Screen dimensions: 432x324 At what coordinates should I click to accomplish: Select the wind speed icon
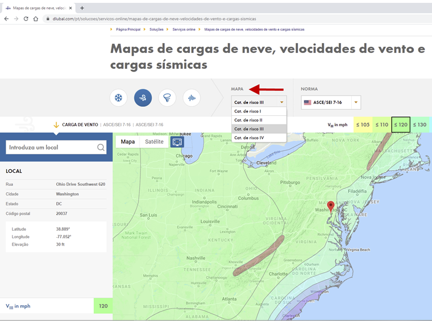(x=143, y=98)
